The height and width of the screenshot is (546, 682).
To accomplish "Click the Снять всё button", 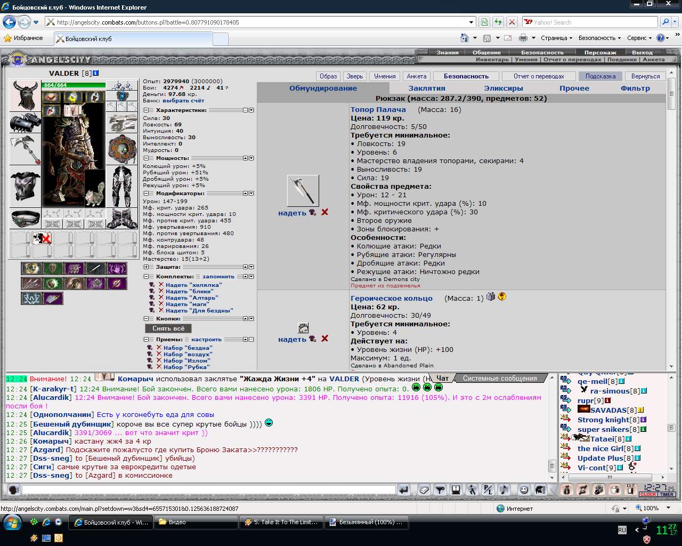I will click(x=168, y=328).
